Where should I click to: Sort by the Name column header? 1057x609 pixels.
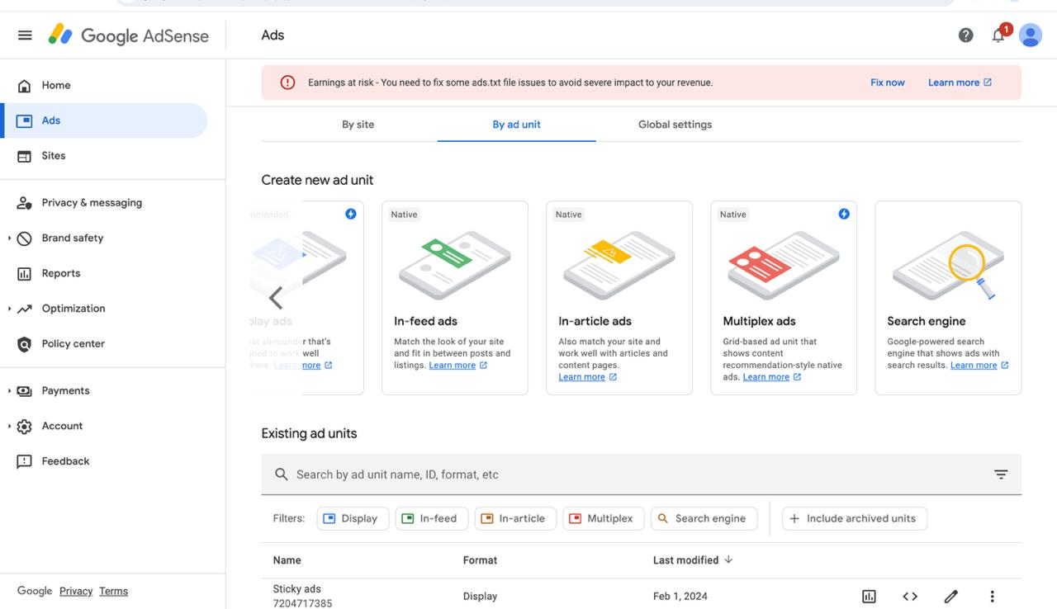[x=287, y=560]
